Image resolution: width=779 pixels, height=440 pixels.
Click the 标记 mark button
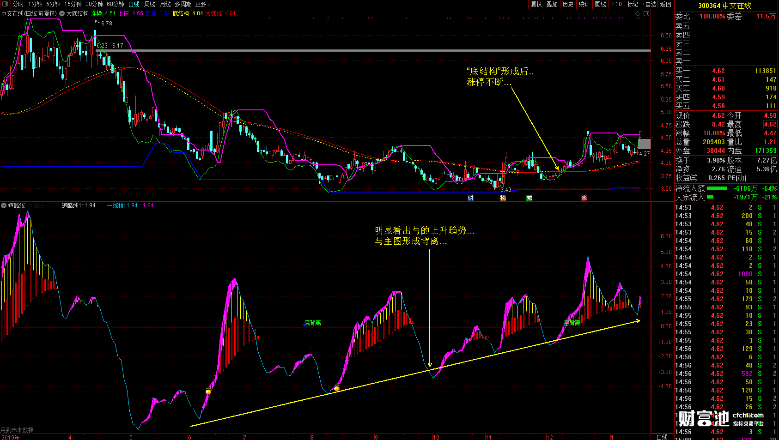coord(633,4)
